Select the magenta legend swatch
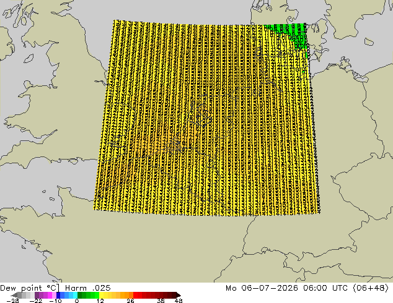The width and height of the screenshot is (393, 303). click(50, 295)
